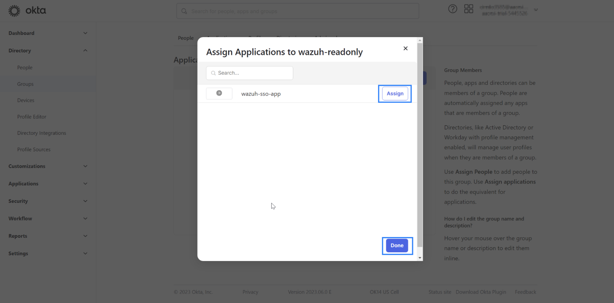Open the help question mark icon
Image resolution: width=614 pixels, height=303 pixels.
click(452, 9)
